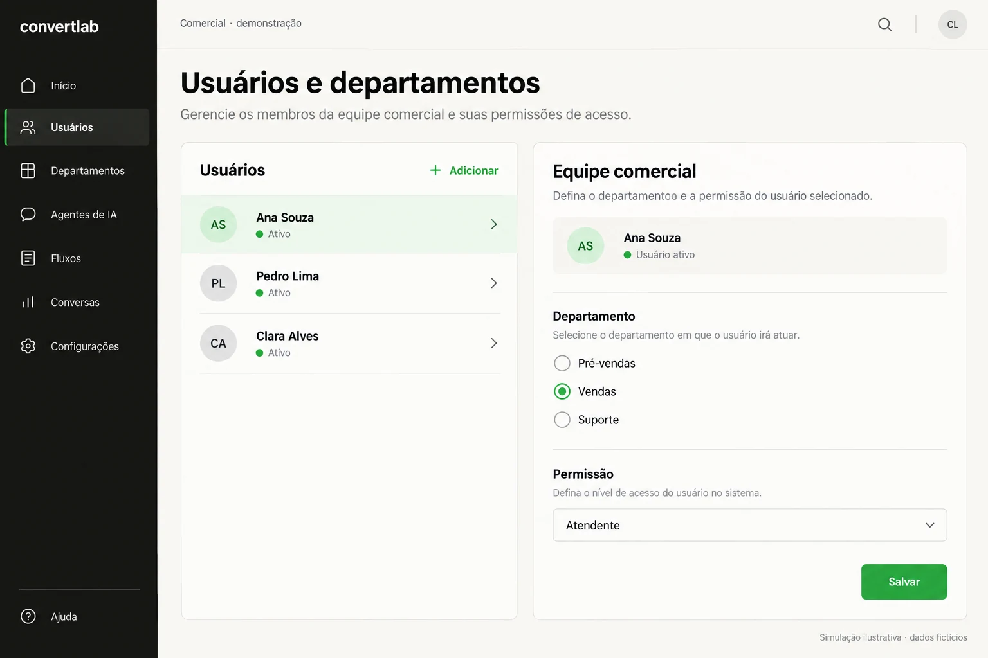Click the Configurações gear icon

(x=28, y=346)
